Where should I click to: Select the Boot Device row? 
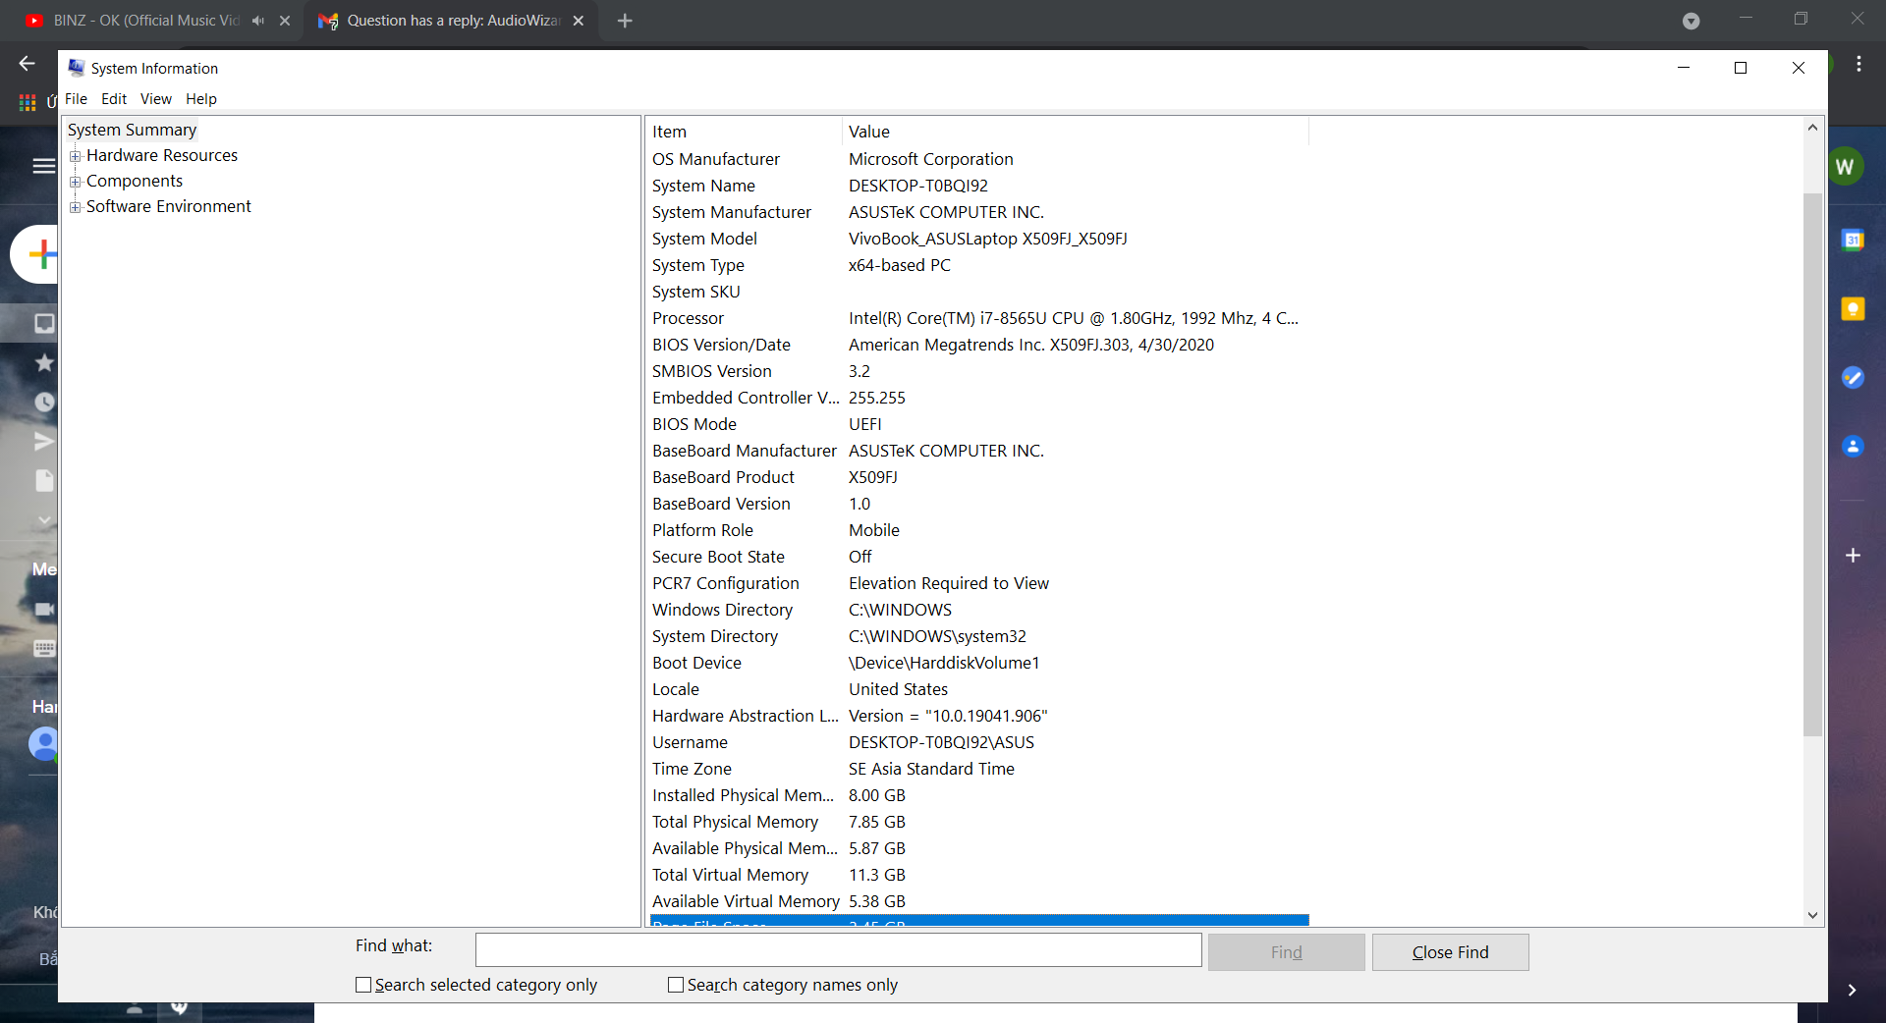coord(978,663)
